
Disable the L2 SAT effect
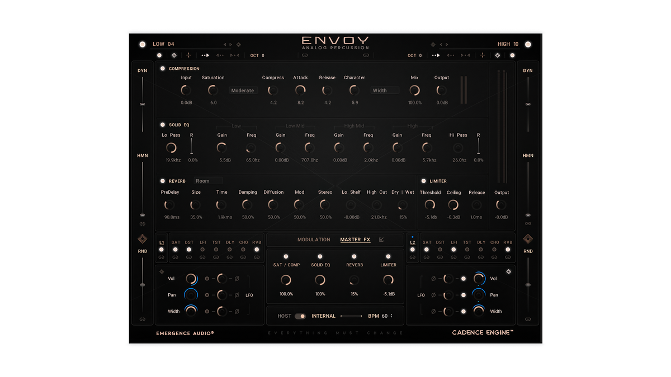coord(427,250)
